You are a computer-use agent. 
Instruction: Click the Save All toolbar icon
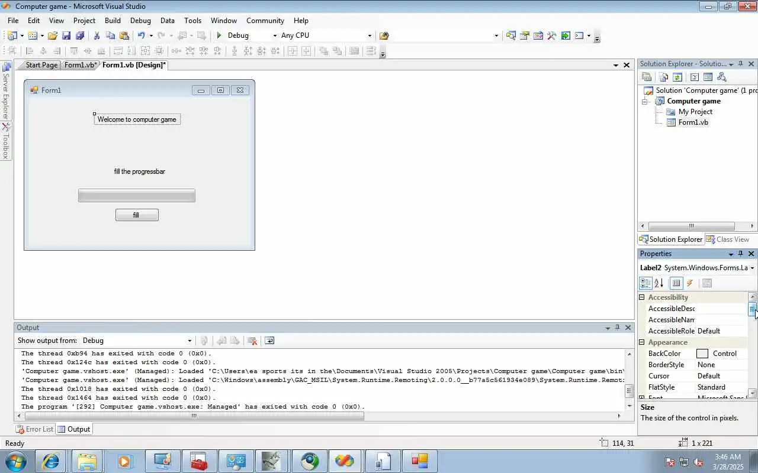[x=80, y=35]
